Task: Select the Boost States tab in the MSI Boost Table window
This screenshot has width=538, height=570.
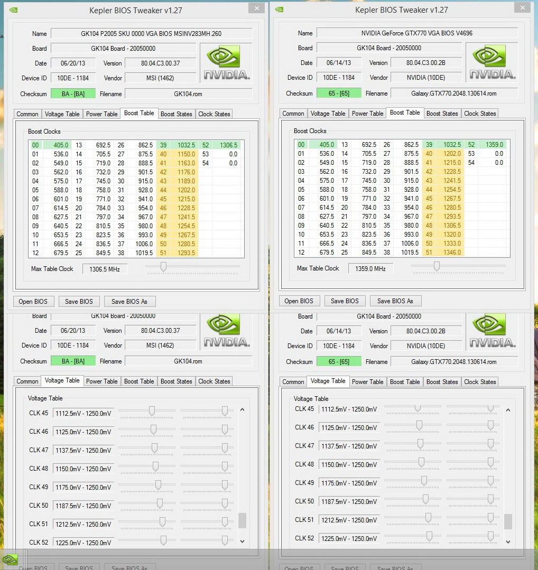Action: [176, 114]
